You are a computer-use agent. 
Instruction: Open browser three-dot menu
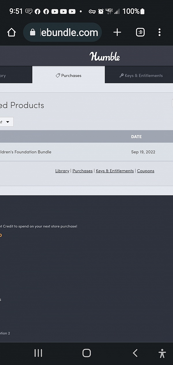(159, 32)
